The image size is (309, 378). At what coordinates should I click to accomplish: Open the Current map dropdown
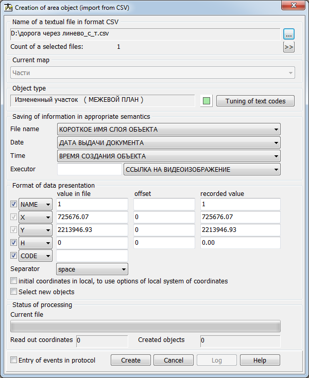(152, 73)
